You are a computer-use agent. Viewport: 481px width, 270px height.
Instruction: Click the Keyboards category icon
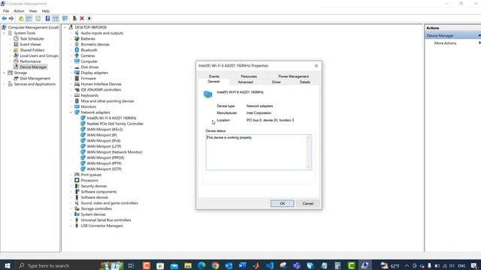tap(77, 95)
